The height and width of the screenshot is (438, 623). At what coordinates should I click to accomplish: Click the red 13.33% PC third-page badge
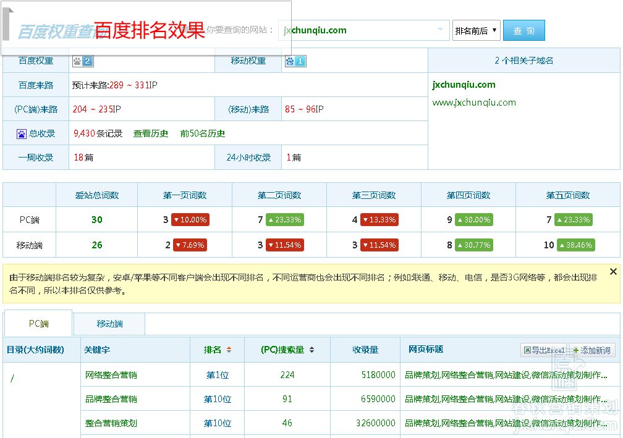(x=379, y=219)
